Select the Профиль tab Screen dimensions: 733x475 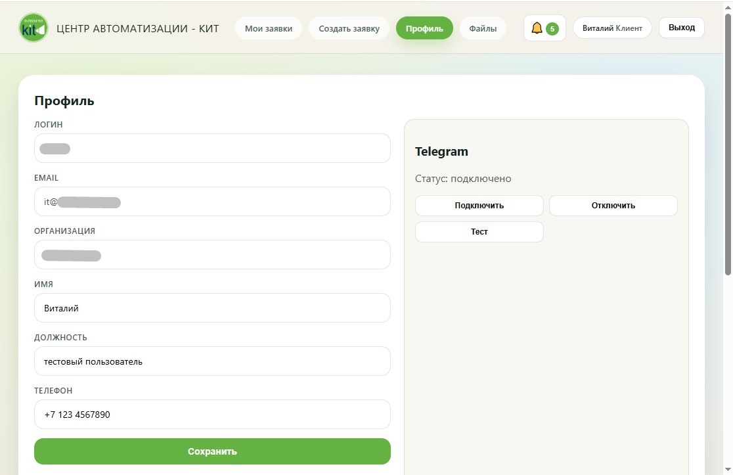pos(424,28)
